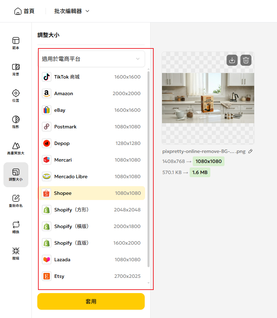The height and width of the screenshot is (318, 277).
Task: Choose Depop 1280x1280 preset
Action: point(92,143)
